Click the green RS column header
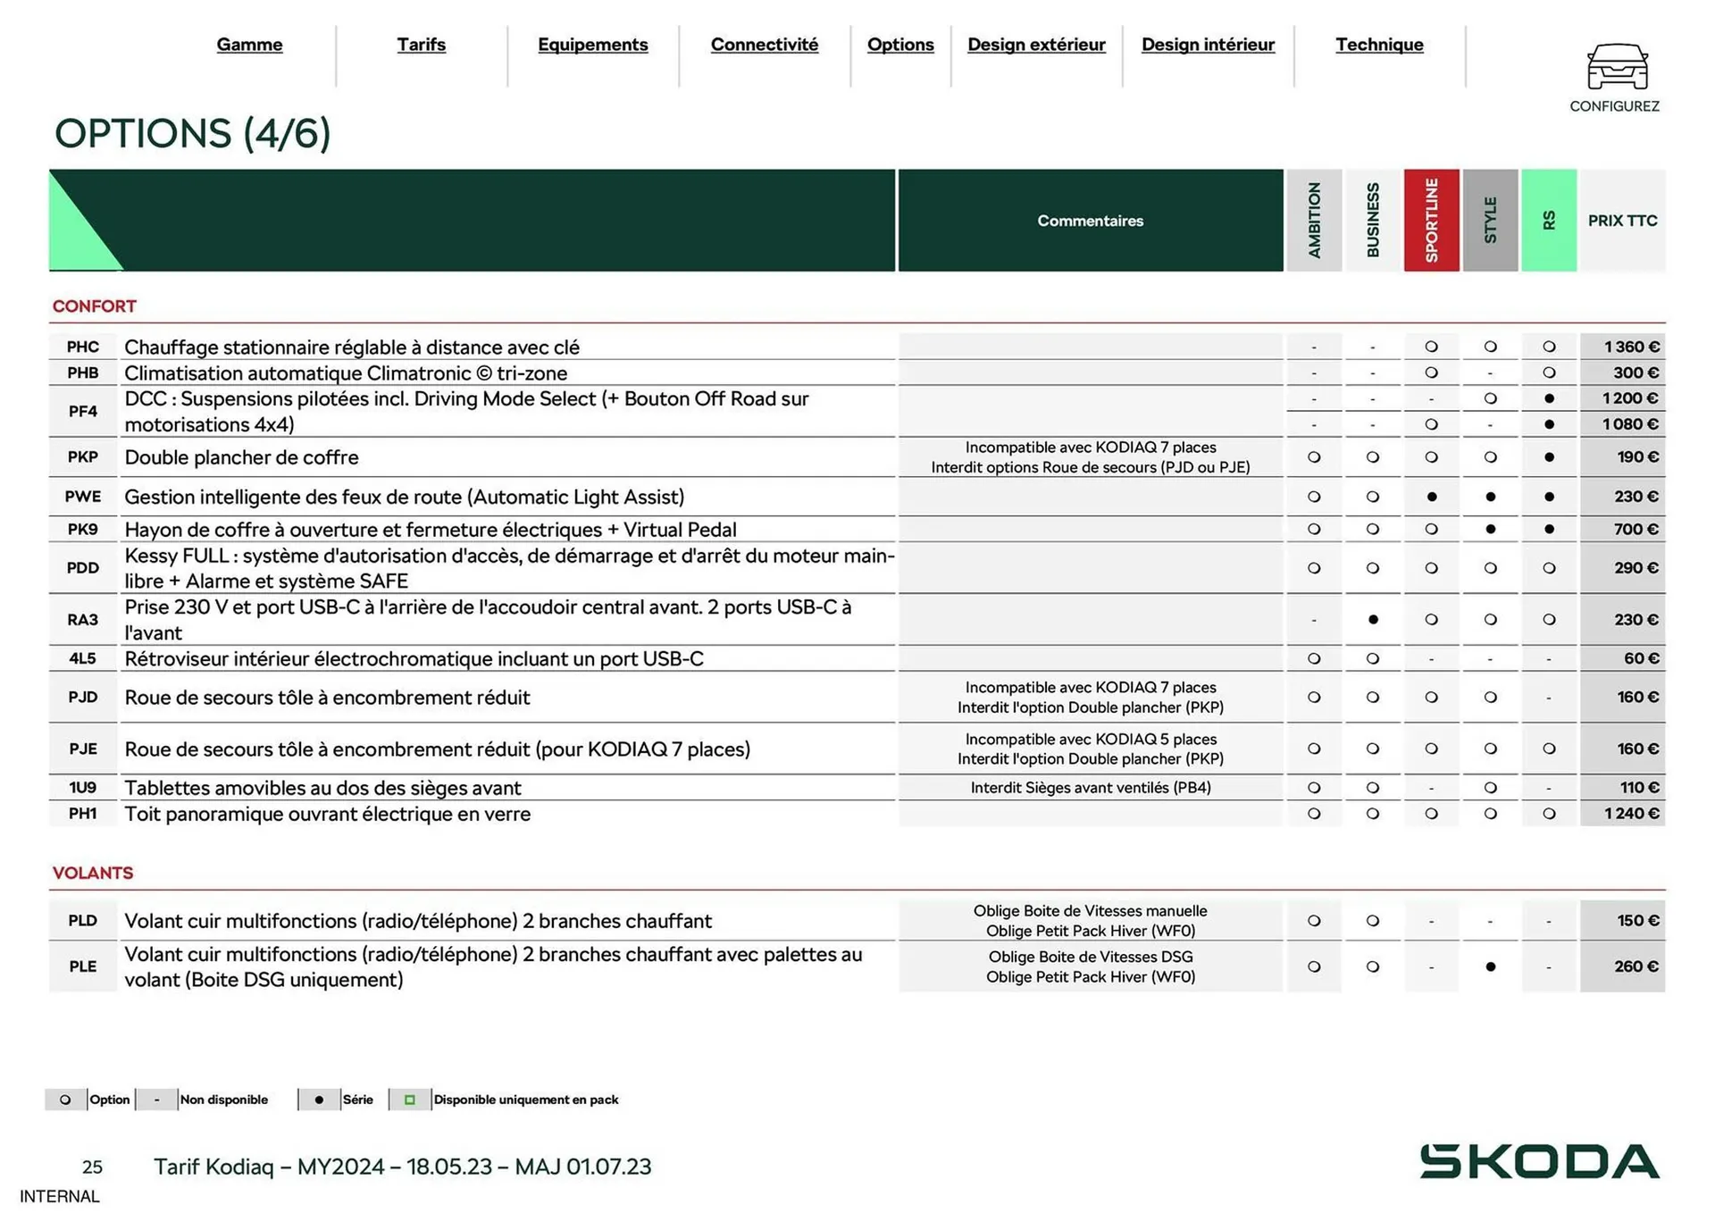The image size is (1715, 1213). 1550,219
